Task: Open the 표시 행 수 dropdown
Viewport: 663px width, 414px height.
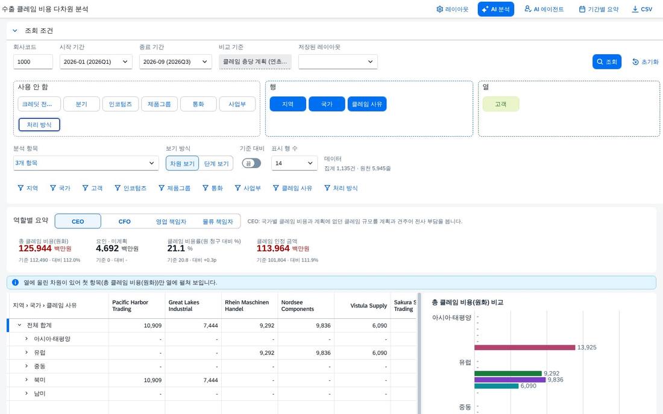Action: tap(294, 163)
